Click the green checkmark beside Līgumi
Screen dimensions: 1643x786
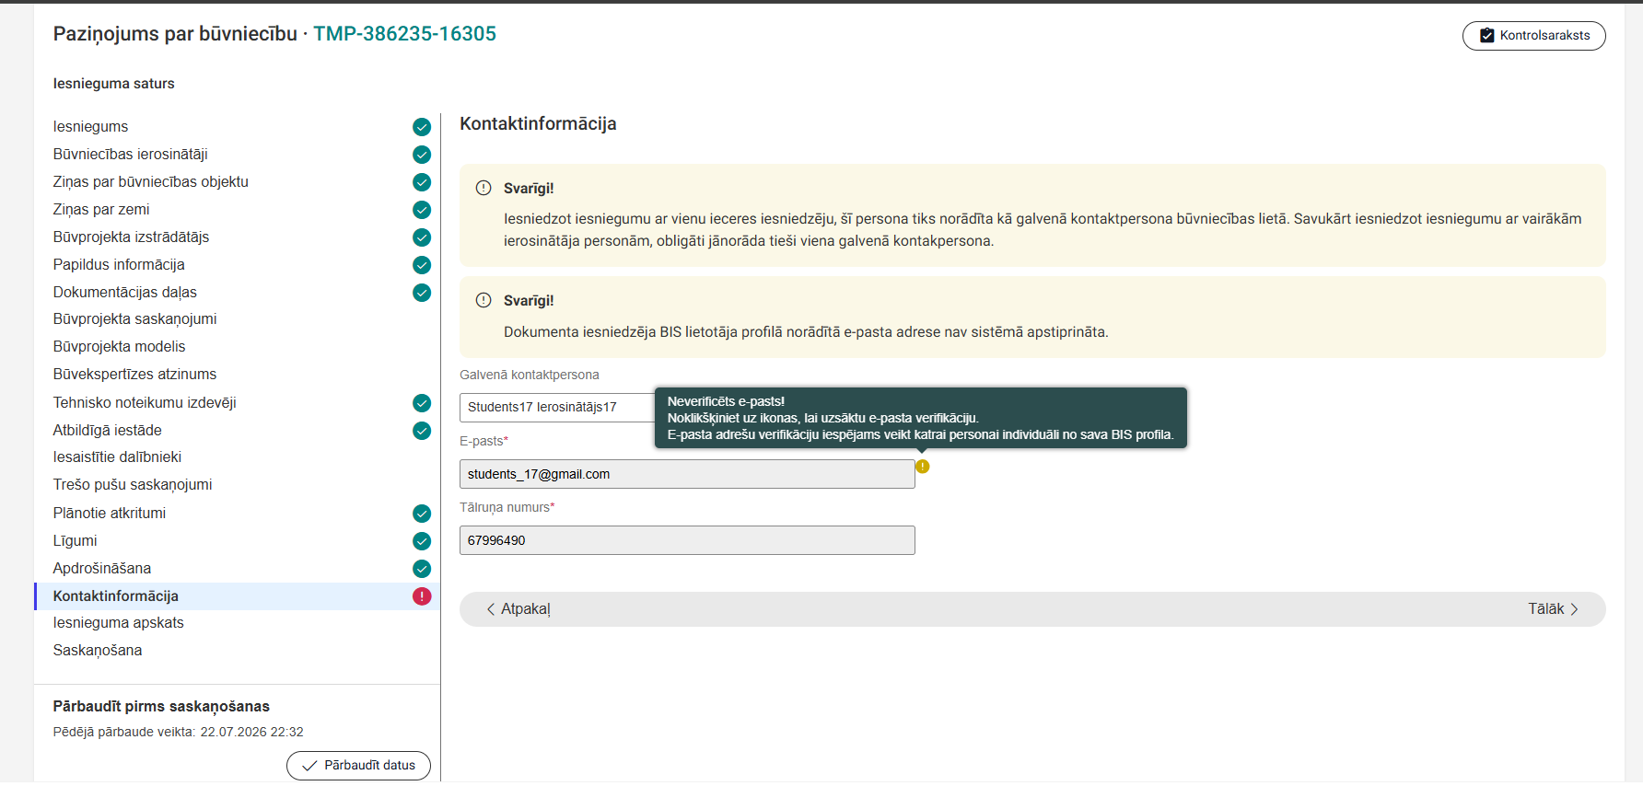click(x=422, y=541)
